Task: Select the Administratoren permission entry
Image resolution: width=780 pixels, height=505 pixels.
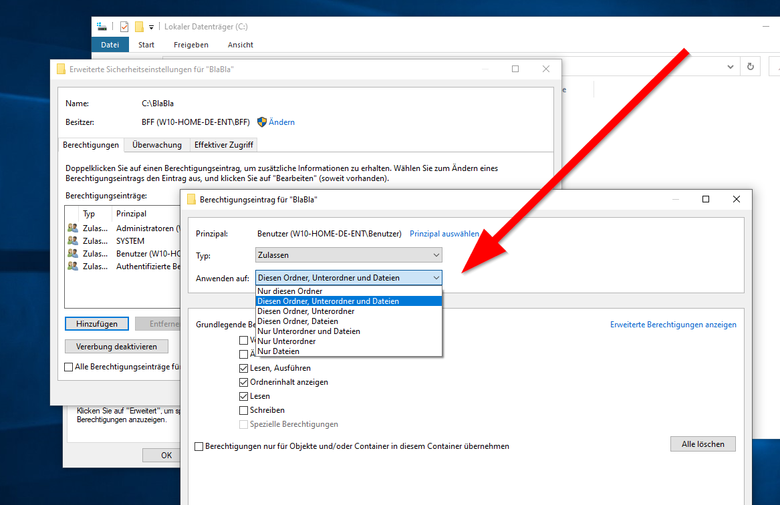Action: 123,228
